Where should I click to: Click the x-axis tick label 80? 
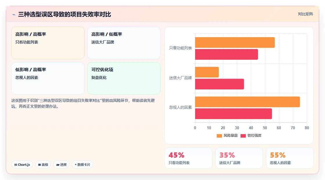pyautogui.click(x=307, y=128)
